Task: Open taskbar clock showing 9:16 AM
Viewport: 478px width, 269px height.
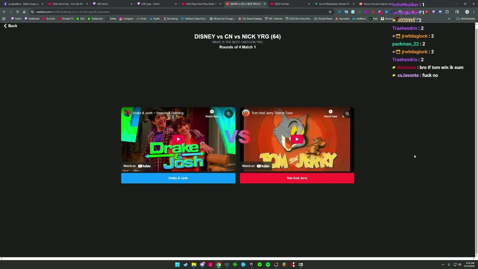Action: (x=470, y=265)
